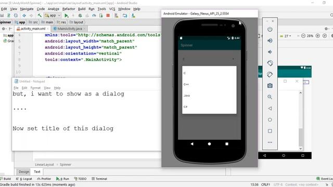Open the VCS menu

coord(112,9)
